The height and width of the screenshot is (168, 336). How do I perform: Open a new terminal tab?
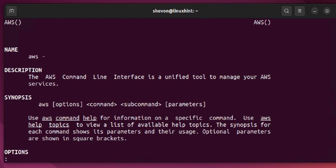[x=11, y=11]
